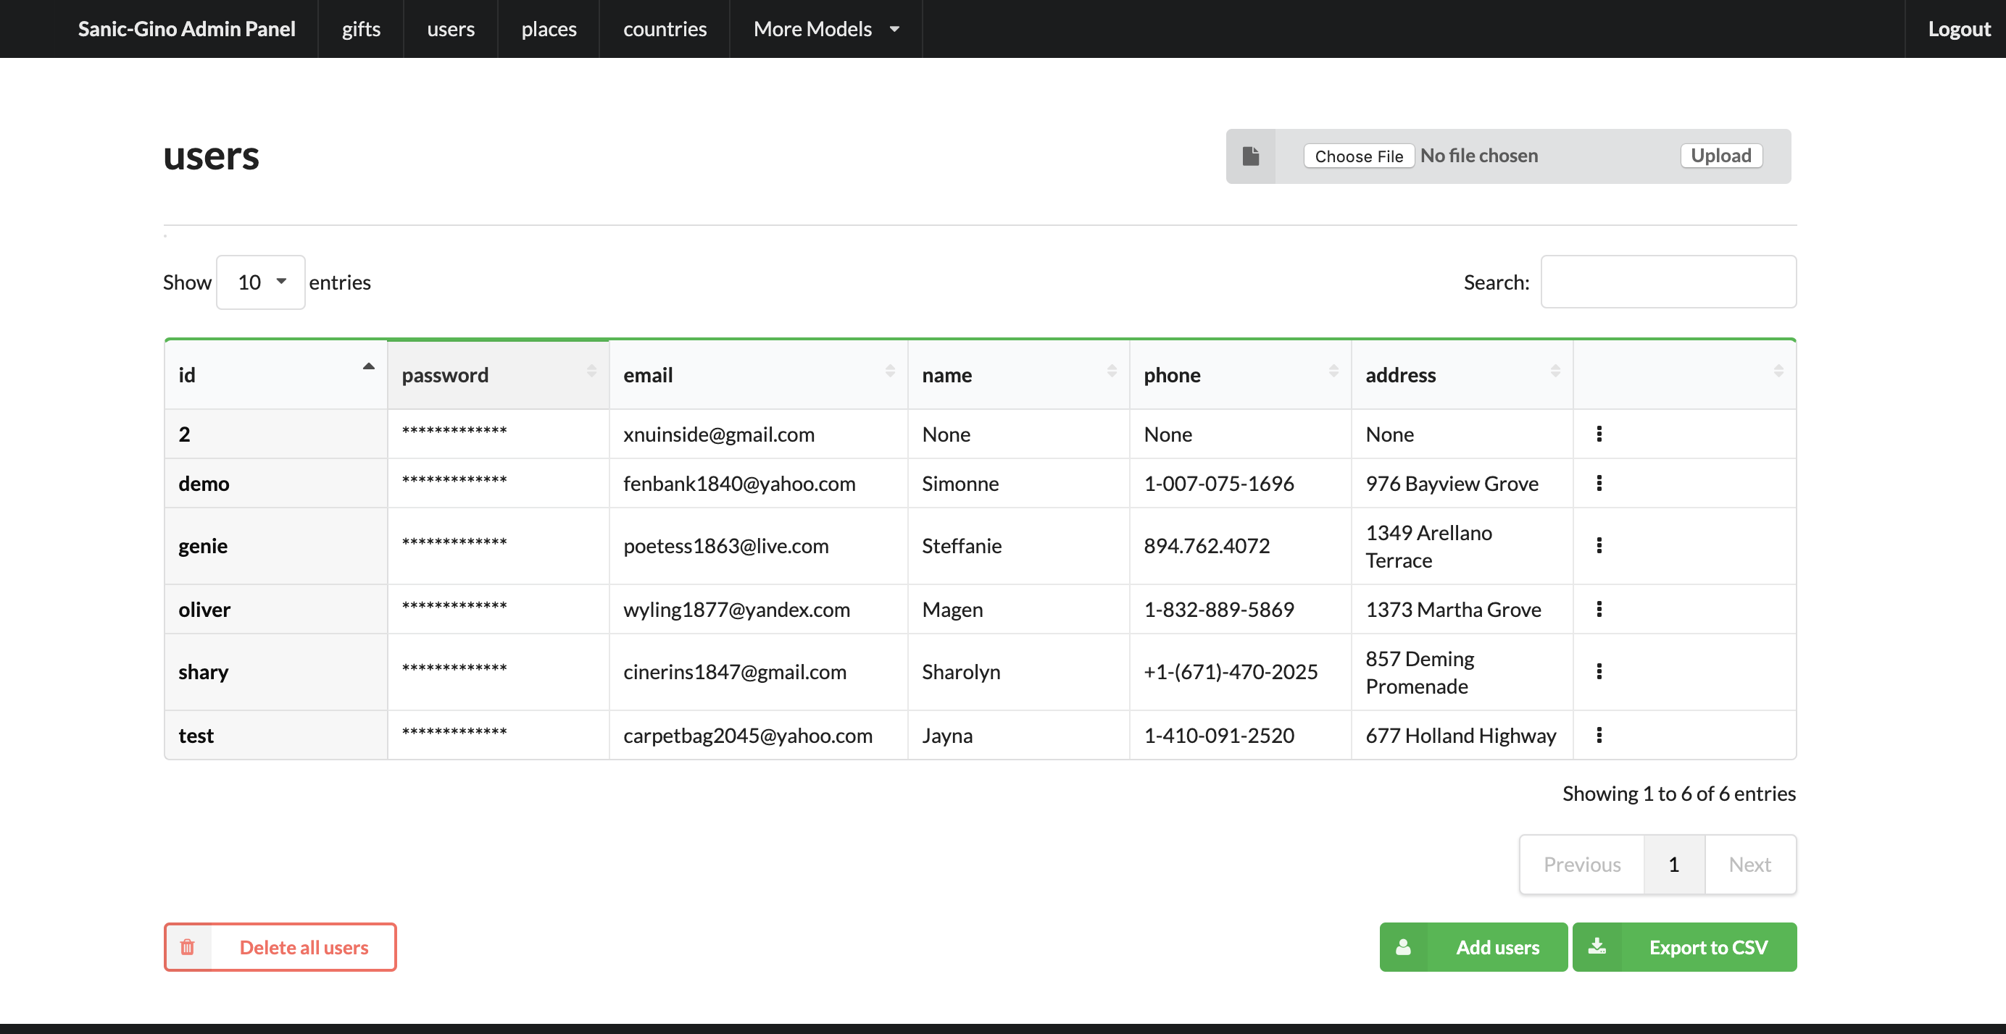Click the kebab menu for the oliver row

click(1599, 609)
